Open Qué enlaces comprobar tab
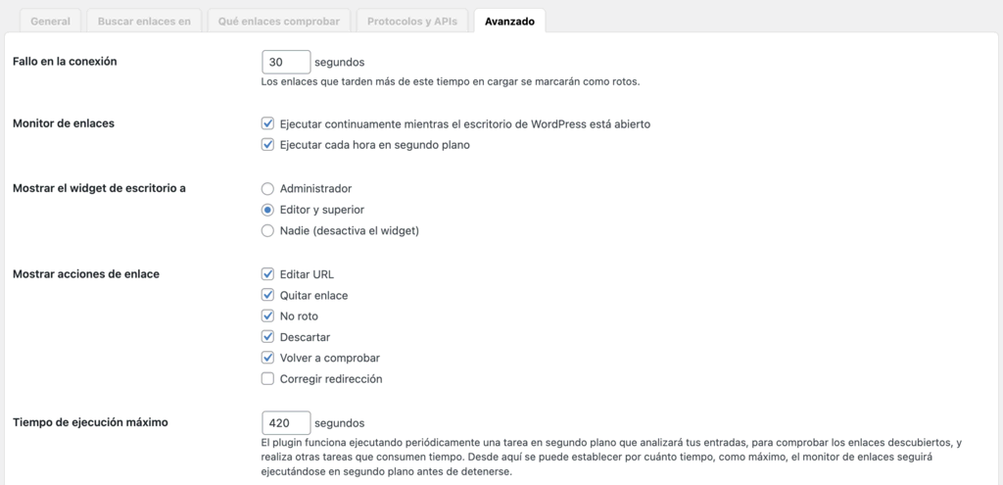Viewport: 1003px width, 485px height. tap(278, 21)
